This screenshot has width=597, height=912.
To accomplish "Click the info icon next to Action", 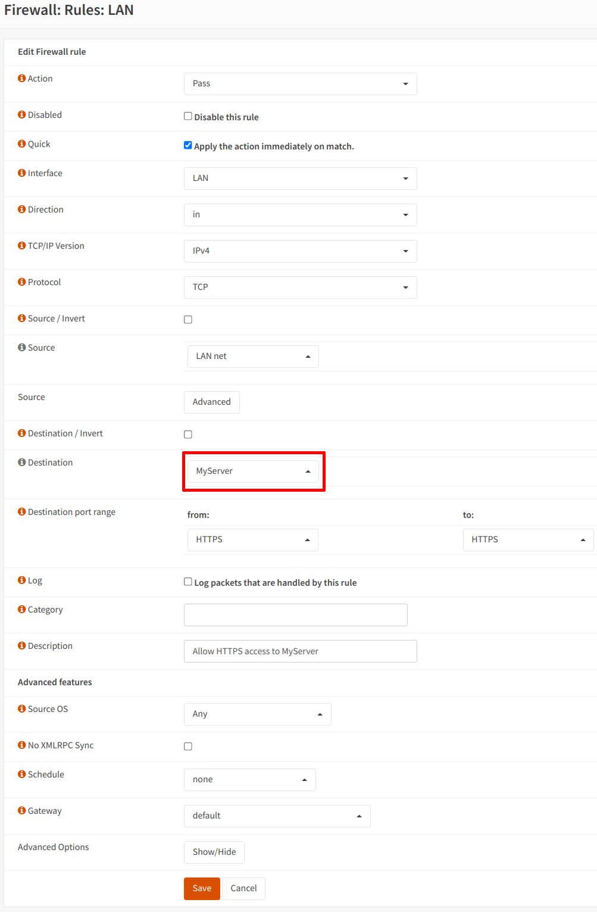I will 22,79.
